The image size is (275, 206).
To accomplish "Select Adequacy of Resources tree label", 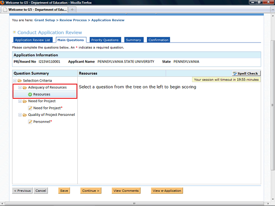I will (47, 88).
